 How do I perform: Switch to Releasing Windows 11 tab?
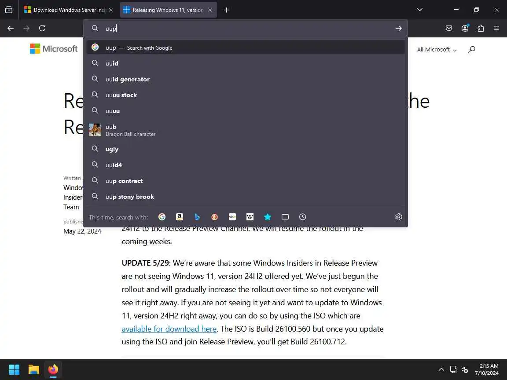pos(168,10)
